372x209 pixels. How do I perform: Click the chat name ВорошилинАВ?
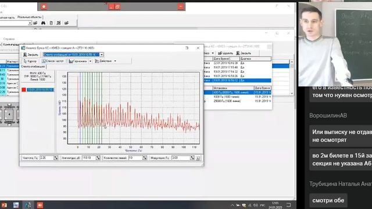pyautogui.click(x=328, y=116)
